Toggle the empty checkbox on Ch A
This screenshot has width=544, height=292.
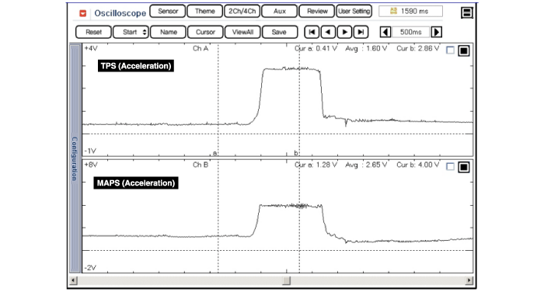[450, 50]
